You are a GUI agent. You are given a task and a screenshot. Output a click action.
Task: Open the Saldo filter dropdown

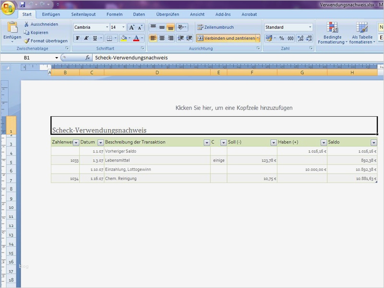click(373, 143)
